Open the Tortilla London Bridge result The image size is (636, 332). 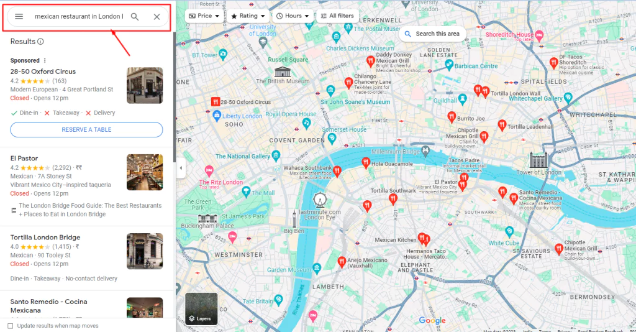tap(45, 237)
